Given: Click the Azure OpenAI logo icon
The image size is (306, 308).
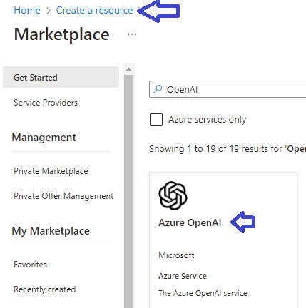Looking at the screenshot, I should tap(173, 195).
